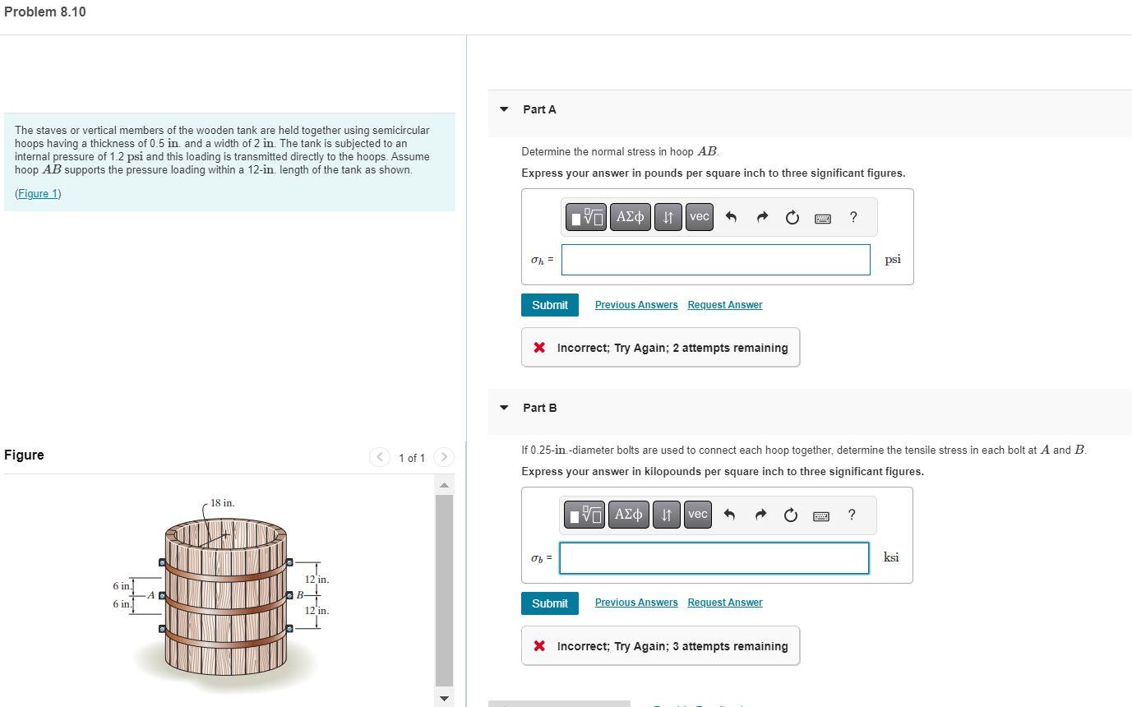Click the σh answer input field
The width and height of the screenshot is (1132, 707).
click(714, 259)
